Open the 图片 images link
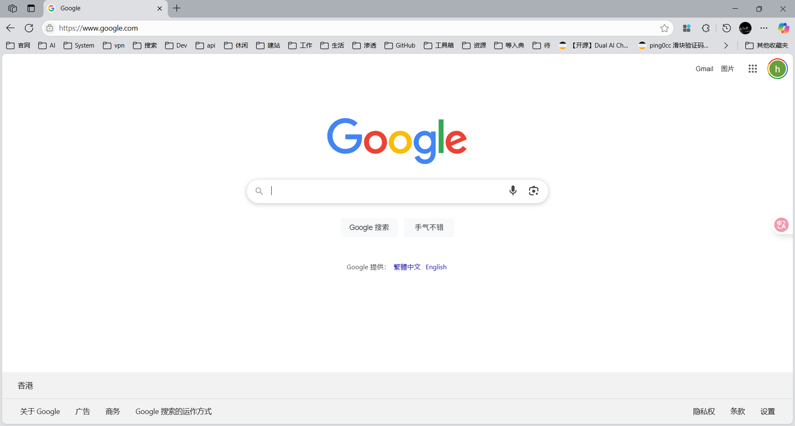The width and height of the screenshot is (795, 426). pyautogui.click(x=728, y=69)
